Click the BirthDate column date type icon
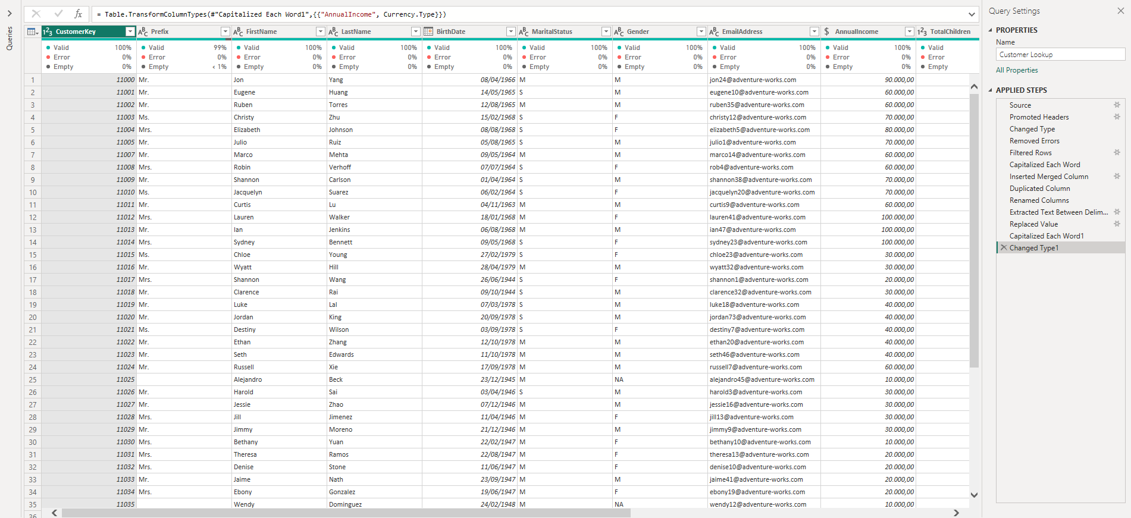Image resolution: width=1131 pixels, height=518 pixels. [428, 32]
